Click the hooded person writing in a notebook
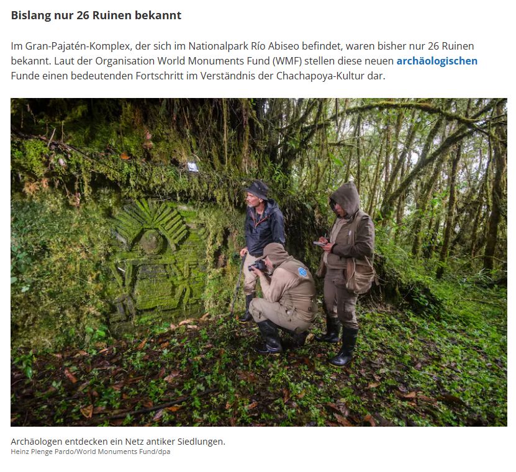The image size is (516, 472). coord(345,273)
